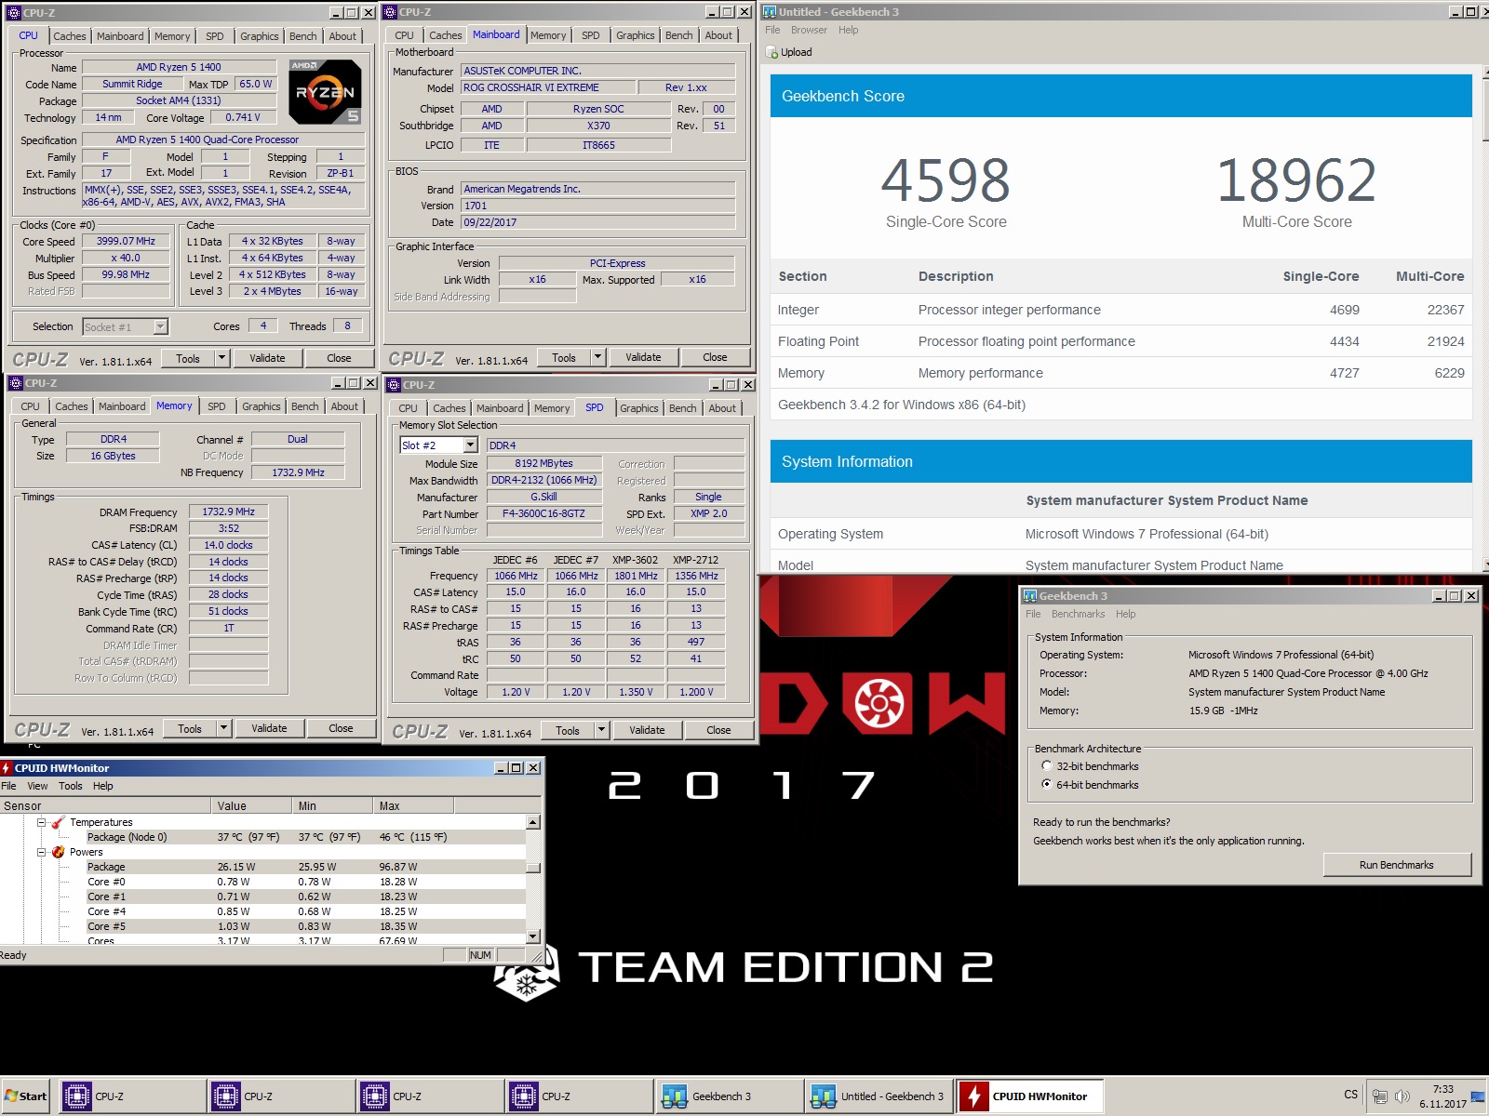Click HWMonitor scrollbar down arrow
1489x1116 pixels.
click(533, 936)
